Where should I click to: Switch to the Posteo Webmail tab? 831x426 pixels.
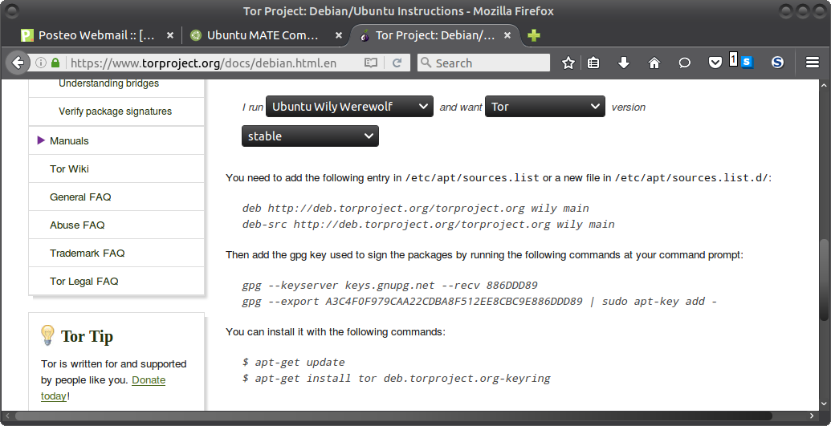pyautogui.click(x=97, y=35)
